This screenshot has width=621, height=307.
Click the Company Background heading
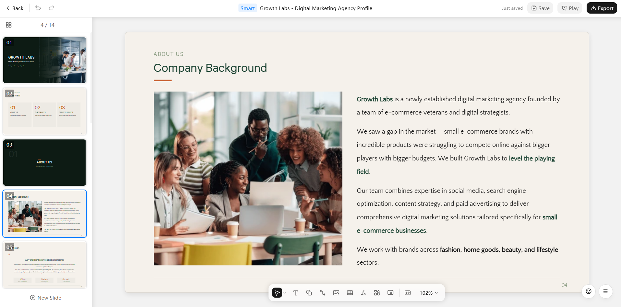(x=210, y=68)
